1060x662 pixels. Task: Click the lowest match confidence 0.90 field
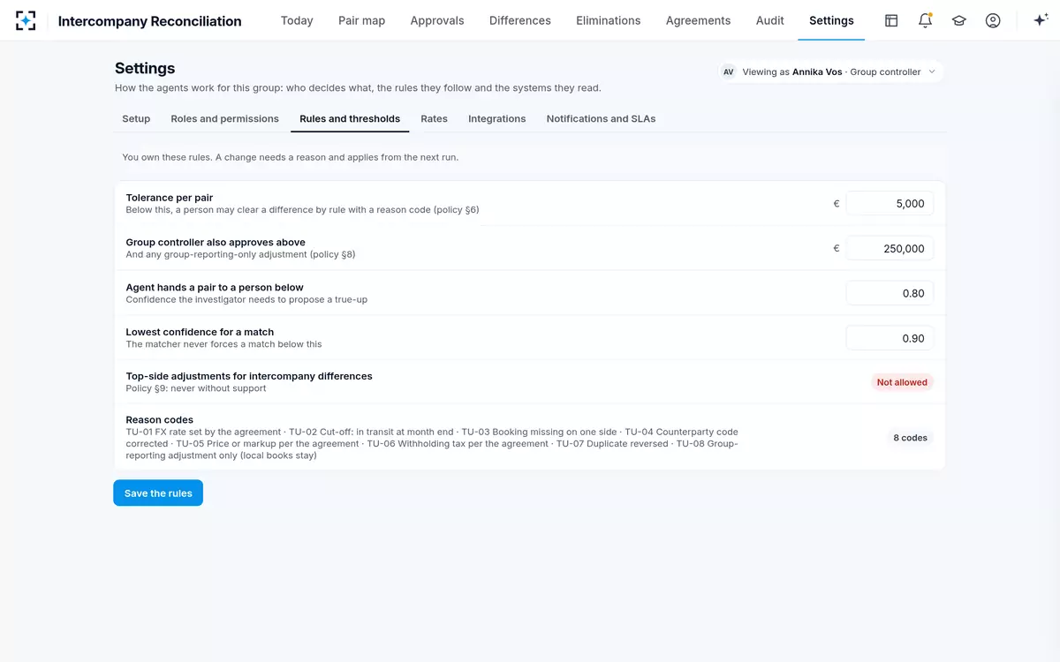pos(890,338)
